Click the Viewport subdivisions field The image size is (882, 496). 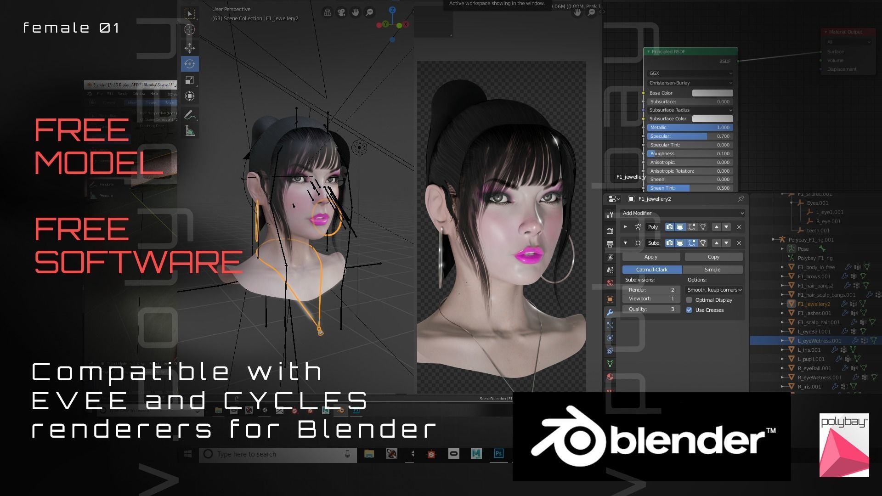click(x=651, y=299)
